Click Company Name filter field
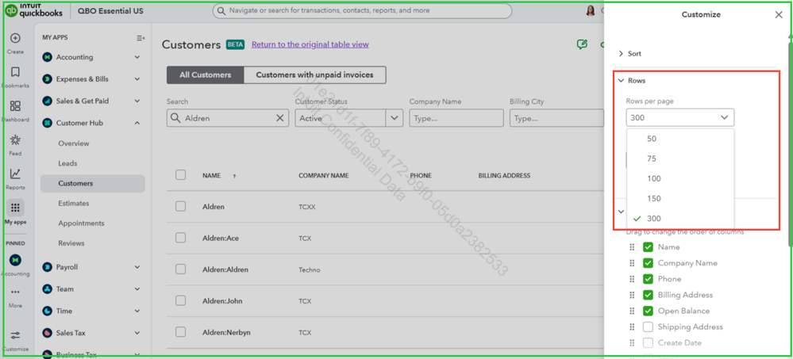 [456, 117]
